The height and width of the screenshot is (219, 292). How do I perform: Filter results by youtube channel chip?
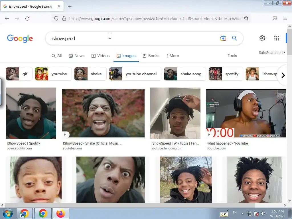tap(135, 74)
